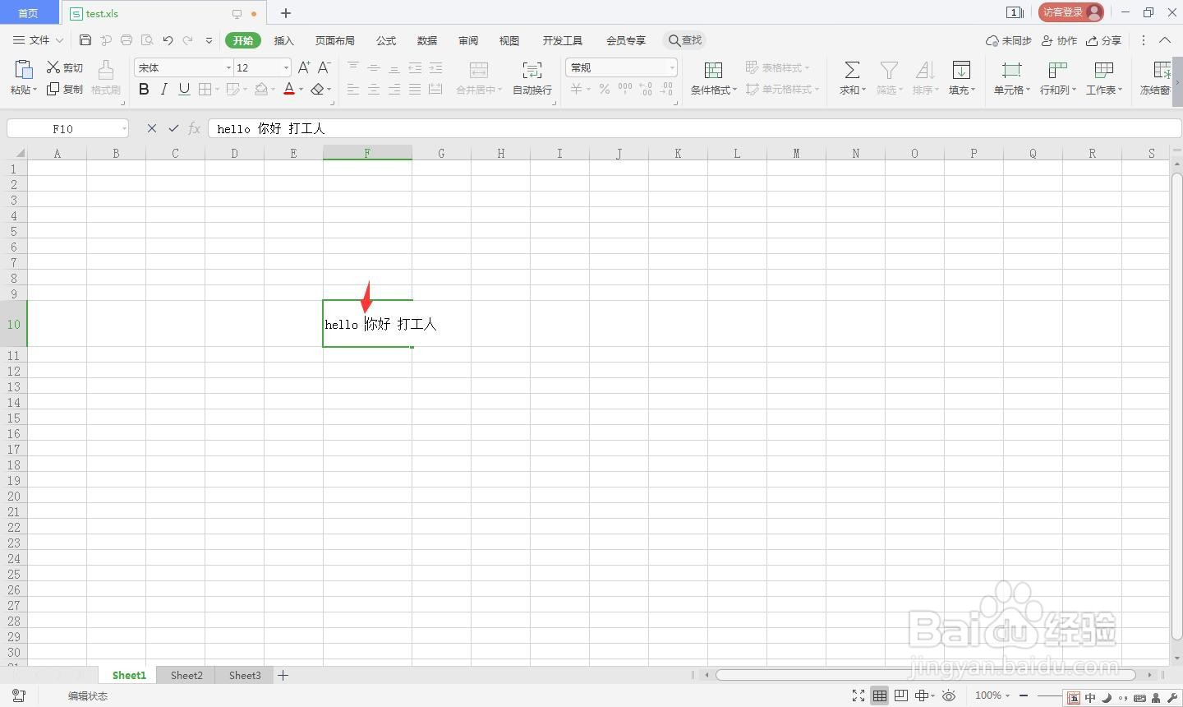Screen dimensions: 1183x707
Task: Click the eye protection mode icon
Action: pos(949,695)
